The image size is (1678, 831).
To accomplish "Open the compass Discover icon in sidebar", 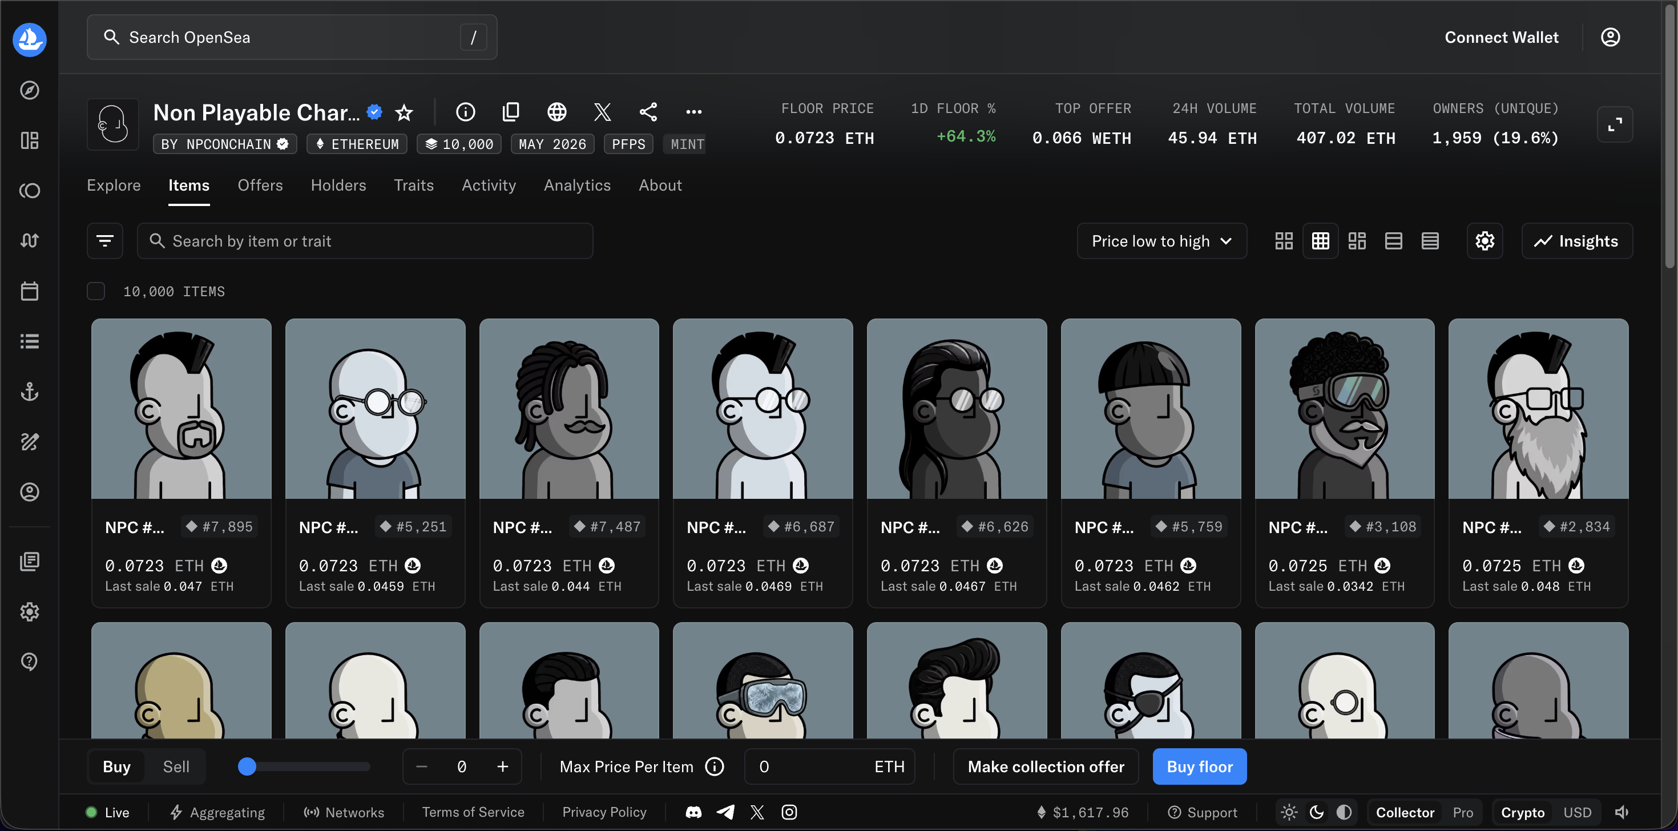I will pyautogui.click(x=29, y=90).
